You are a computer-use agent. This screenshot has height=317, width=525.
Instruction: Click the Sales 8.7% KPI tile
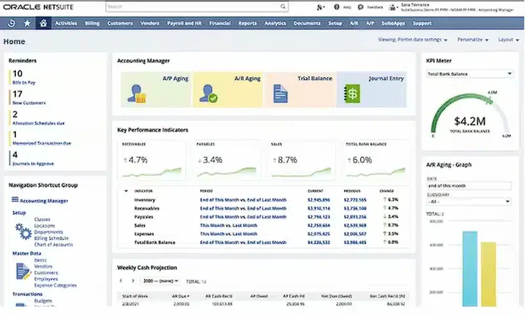pos(301,160)
